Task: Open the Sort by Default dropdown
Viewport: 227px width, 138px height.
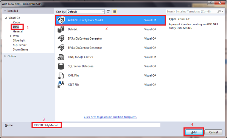Action: (86, 12)
